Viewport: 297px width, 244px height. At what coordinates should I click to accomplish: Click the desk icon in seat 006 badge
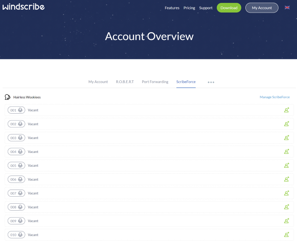click(20, 179)
